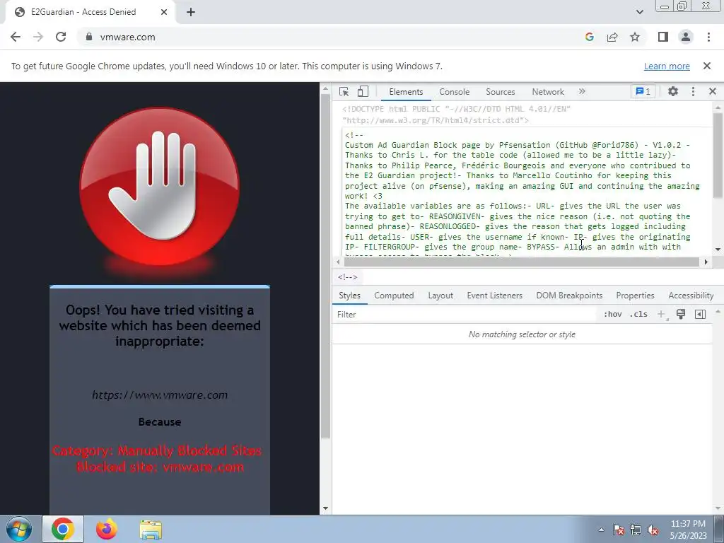Click the Elements horizontal scrollbar thumb
The height and width of the screenshot is (543, 724).
(522, 262)
